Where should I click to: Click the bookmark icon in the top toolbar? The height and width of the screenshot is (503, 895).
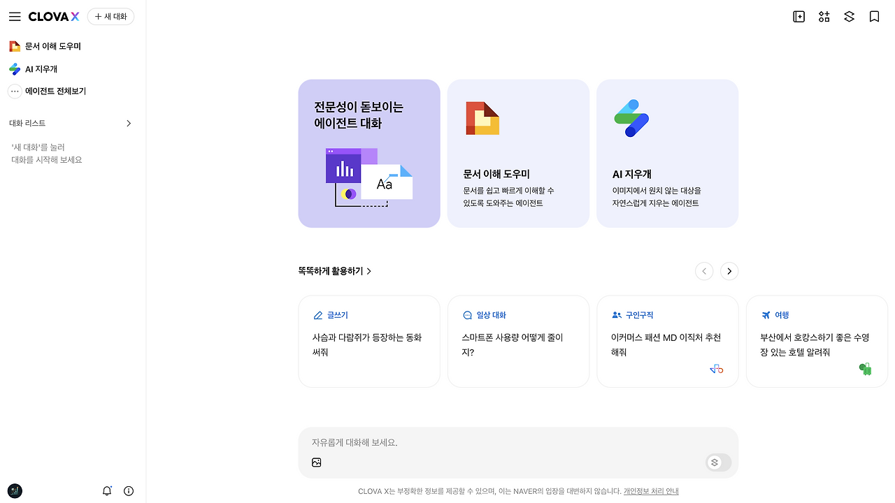[874, 16]
